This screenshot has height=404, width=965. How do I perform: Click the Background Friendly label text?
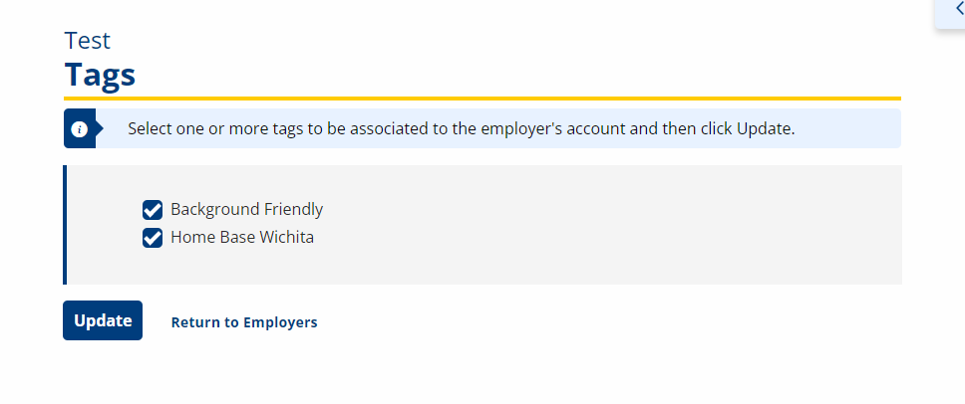point(246,209)
